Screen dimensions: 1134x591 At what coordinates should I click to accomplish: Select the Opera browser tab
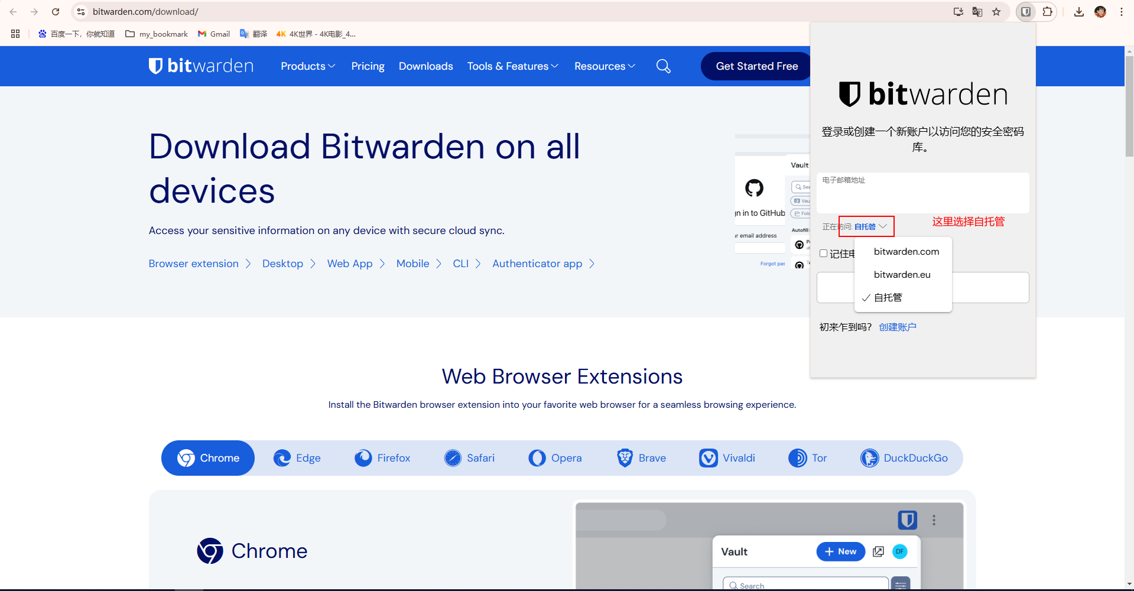point(555,458)
